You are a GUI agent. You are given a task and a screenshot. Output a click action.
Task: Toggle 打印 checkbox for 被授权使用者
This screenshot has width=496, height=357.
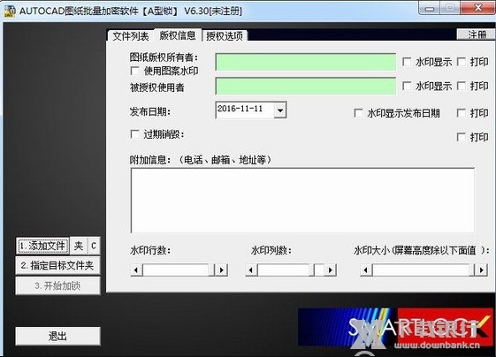[462, 86]
